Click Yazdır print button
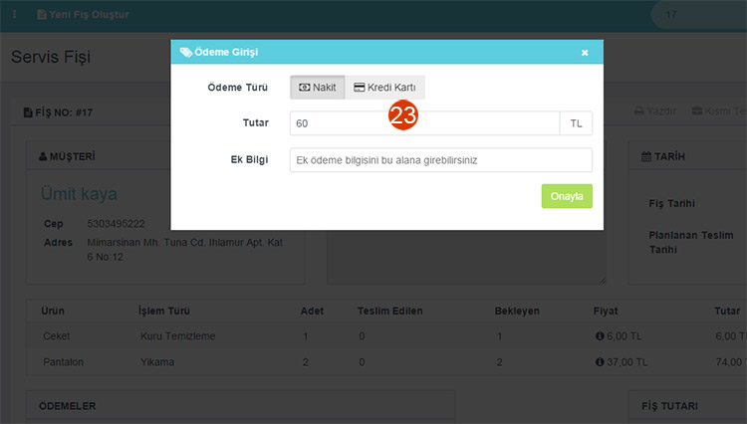 click(x=655, y=110)
